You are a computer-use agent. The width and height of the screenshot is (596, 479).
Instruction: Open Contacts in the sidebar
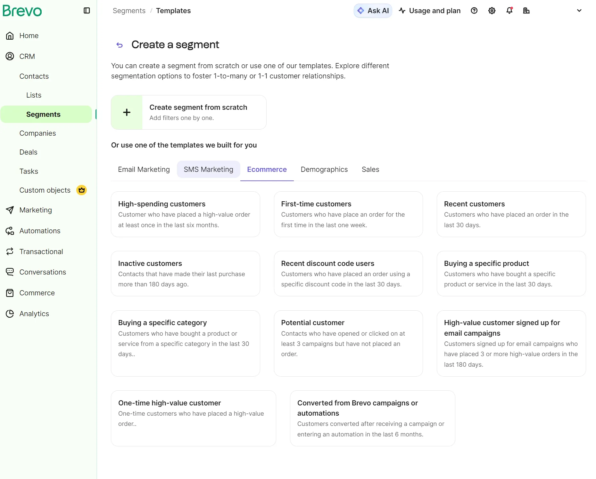(x=34, y=76)
